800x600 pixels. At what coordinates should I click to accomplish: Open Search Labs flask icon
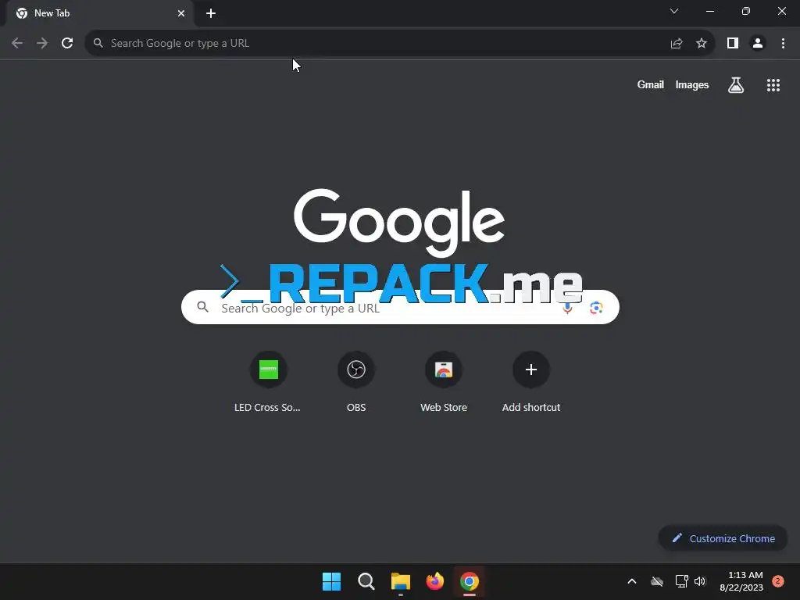[736, 85]
